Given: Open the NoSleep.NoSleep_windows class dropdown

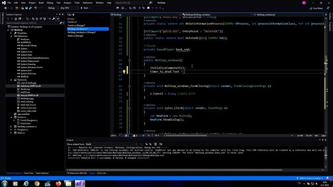Looking at the screenshot, I should coord(217,15).
